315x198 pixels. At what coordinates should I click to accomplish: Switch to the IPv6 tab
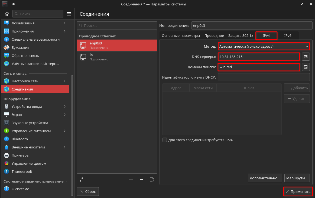pos(288,36)
